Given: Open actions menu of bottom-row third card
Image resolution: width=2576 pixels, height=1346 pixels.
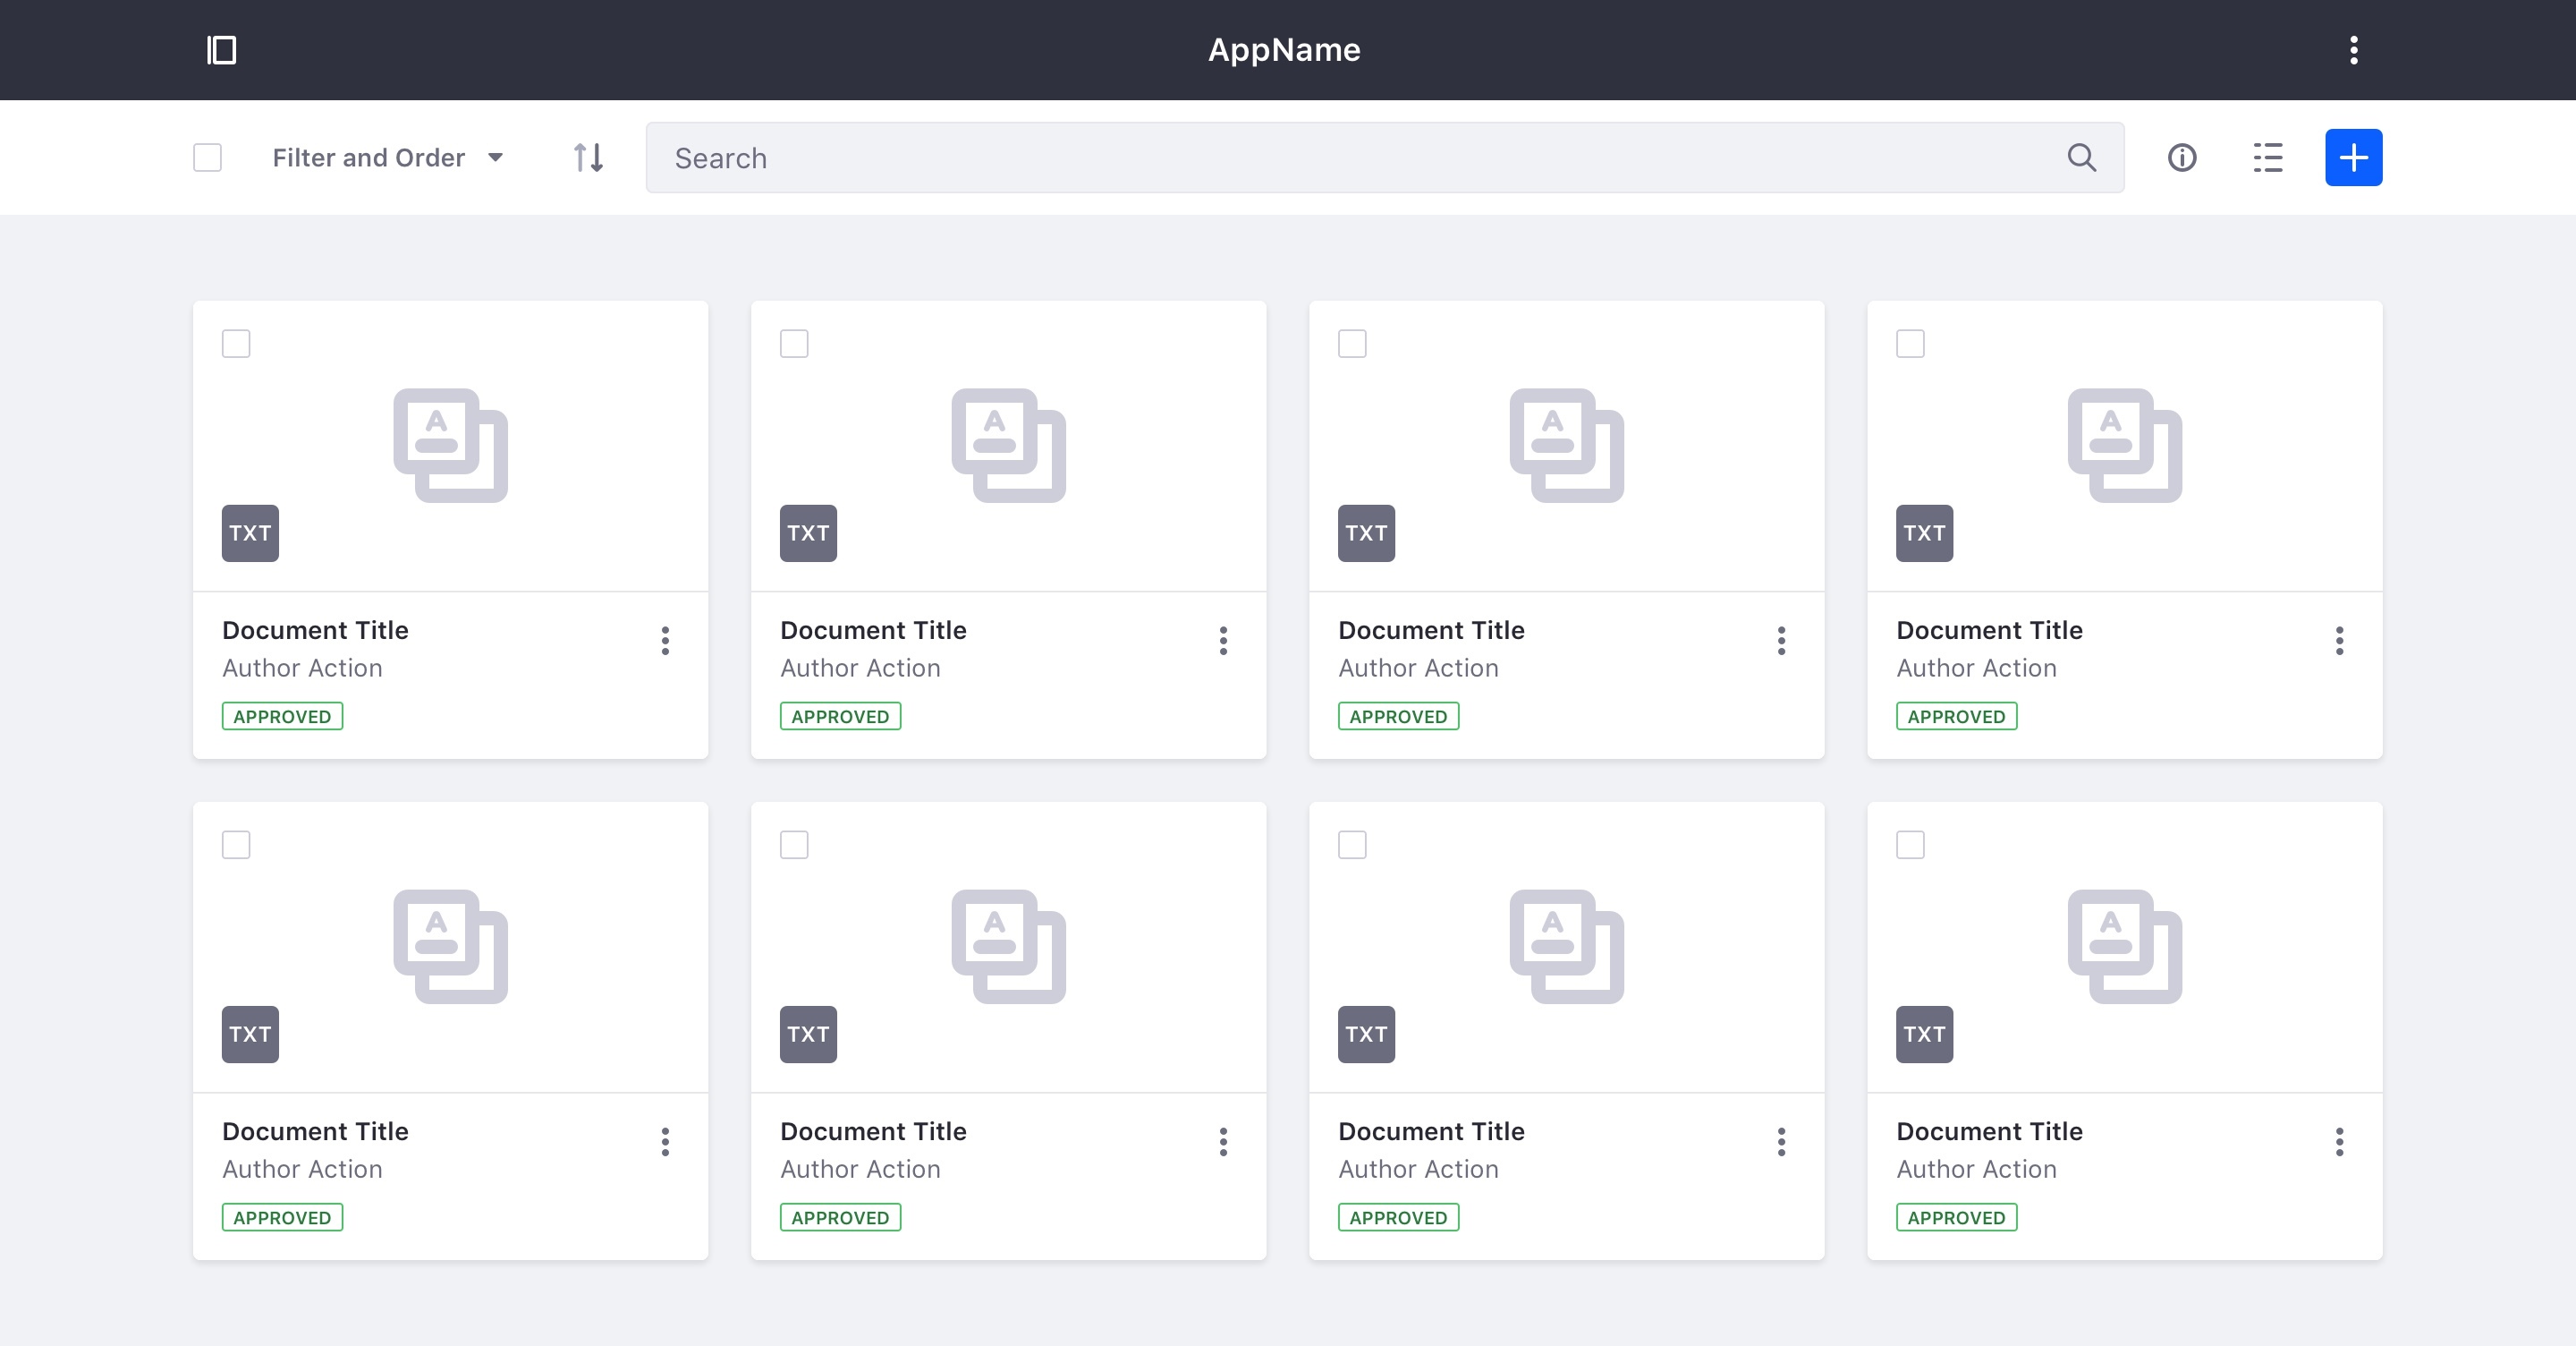Looking at the screenshot, I should point(1780,1142).
